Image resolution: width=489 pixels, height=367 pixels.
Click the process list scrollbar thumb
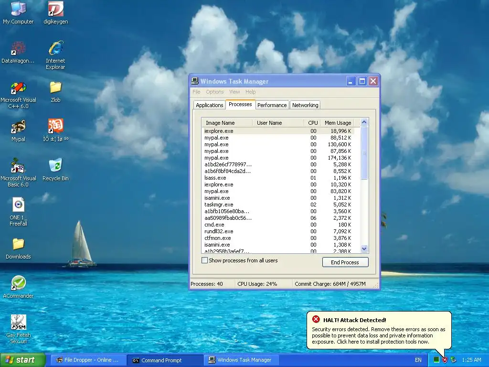coord(364,153)
